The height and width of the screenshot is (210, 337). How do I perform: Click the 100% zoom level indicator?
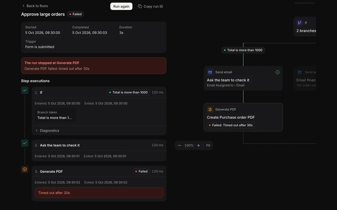pos(189,145)
